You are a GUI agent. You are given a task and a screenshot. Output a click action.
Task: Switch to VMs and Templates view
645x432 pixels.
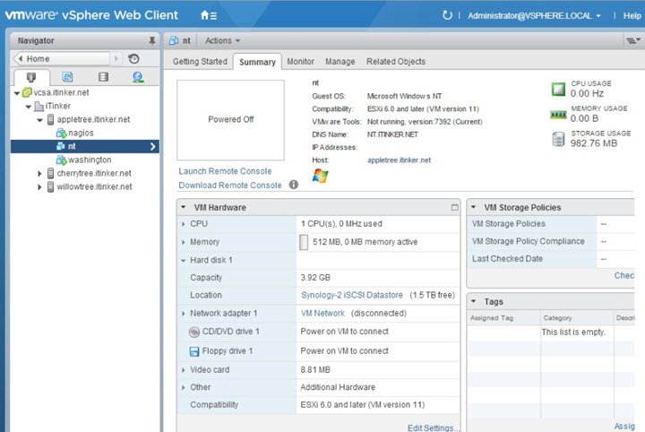(x=67, y=77)
